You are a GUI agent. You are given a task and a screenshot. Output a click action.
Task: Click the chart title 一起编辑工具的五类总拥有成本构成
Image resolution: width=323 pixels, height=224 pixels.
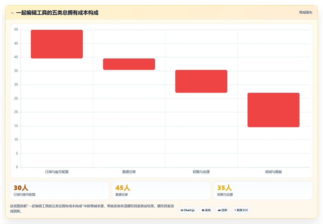point(57,13)
